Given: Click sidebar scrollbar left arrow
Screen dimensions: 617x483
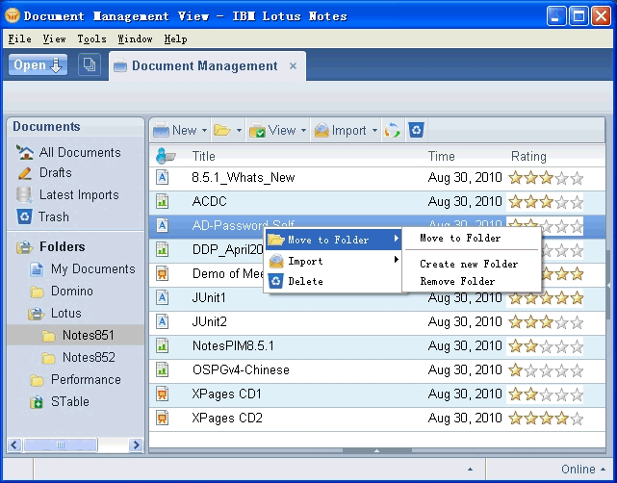Looking at the screenshot, I should point(15,445).
